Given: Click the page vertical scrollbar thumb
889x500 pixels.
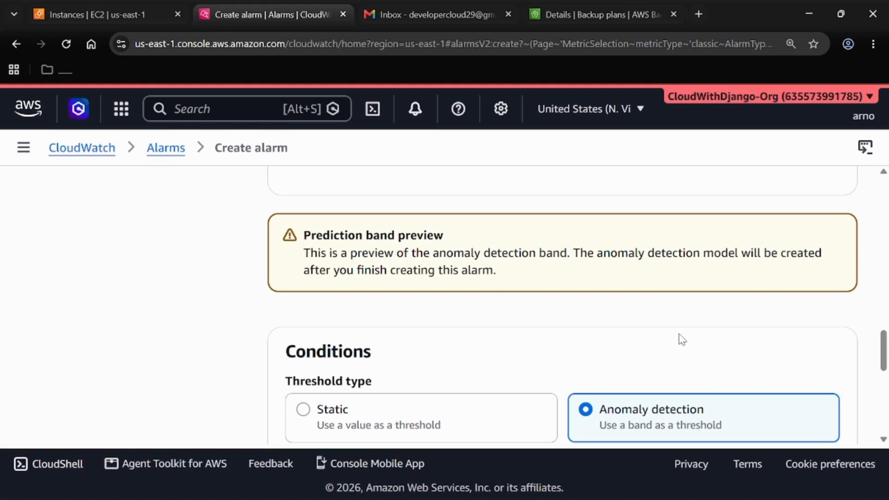Looking at the screenshot, I should pyautogui.click(x=883, y=350).
